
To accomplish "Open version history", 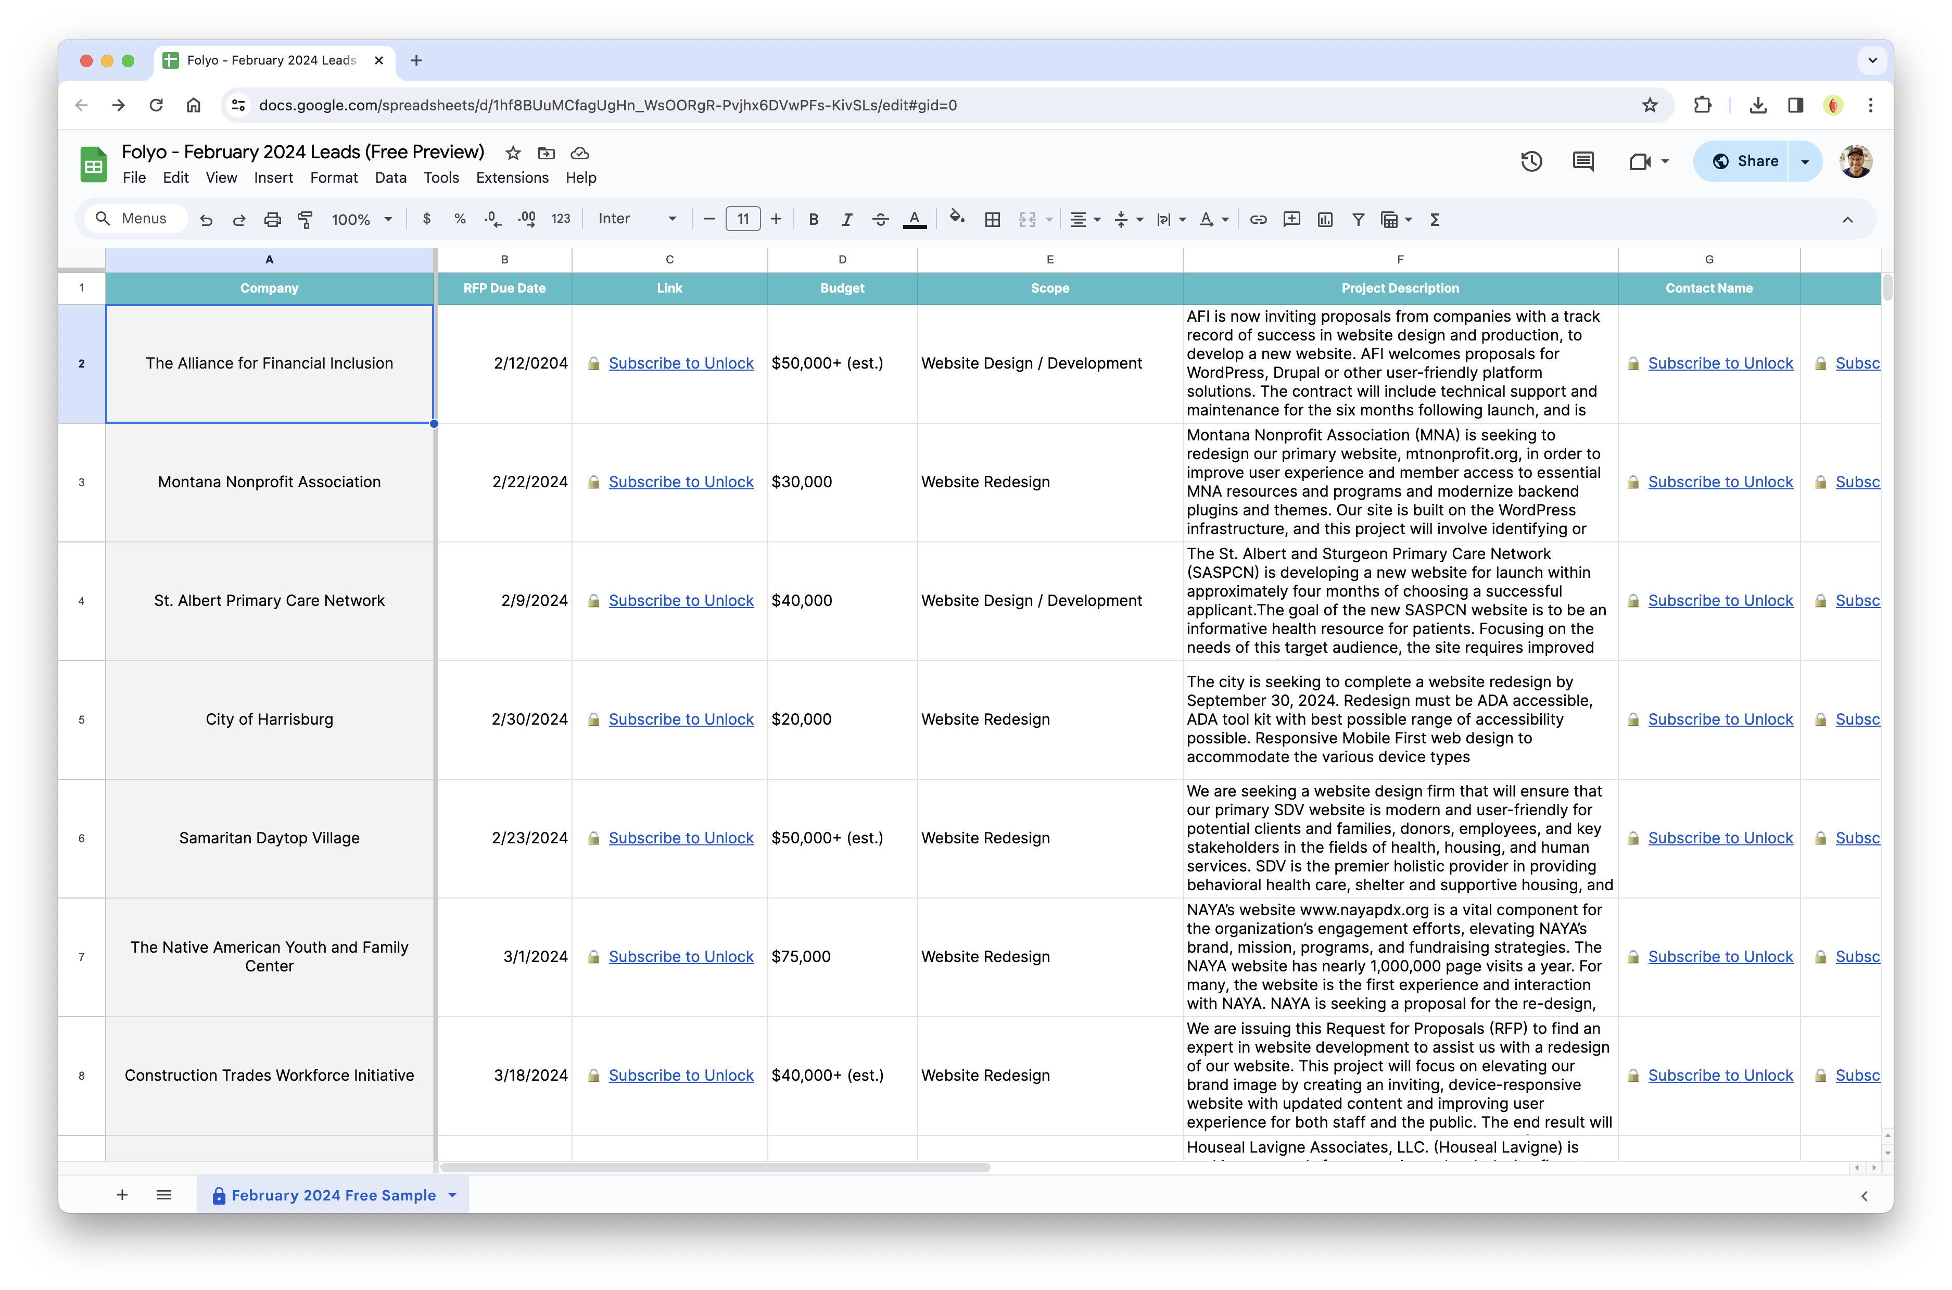I will coord(1531,161).
